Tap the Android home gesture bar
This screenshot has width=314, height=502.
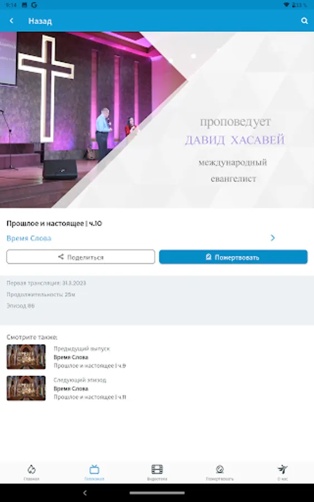(157, 493)
